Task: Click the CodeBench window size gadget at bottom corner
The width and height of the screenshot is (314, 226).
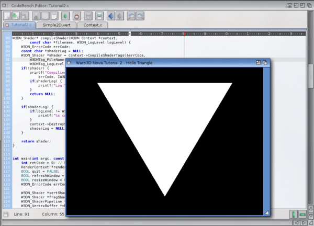Action: coord(311,222)
